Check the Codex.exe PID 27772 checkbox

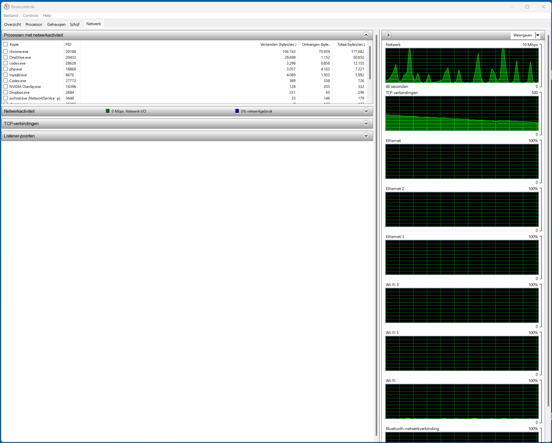click(5, 81)
